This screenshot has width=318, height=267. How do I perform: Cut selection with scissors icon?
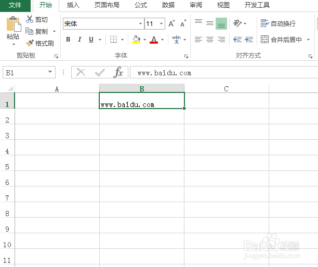click(30, 19)
